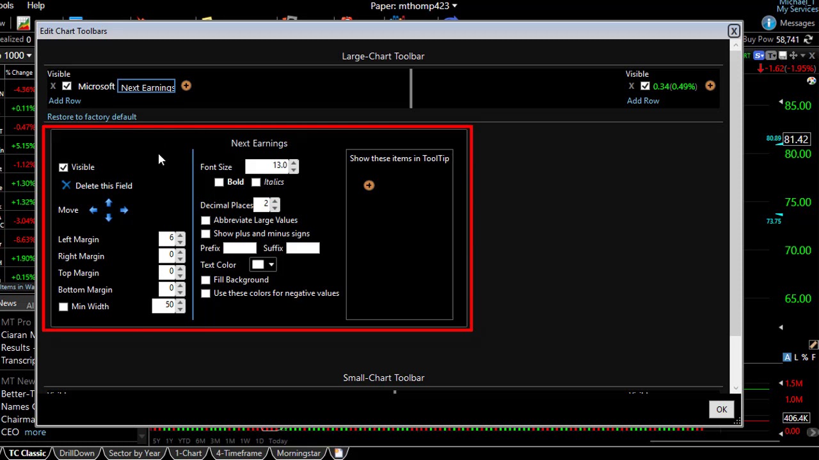Switch to the 1-Chart tab
819x460 pixels.
[x=188, y=453]
